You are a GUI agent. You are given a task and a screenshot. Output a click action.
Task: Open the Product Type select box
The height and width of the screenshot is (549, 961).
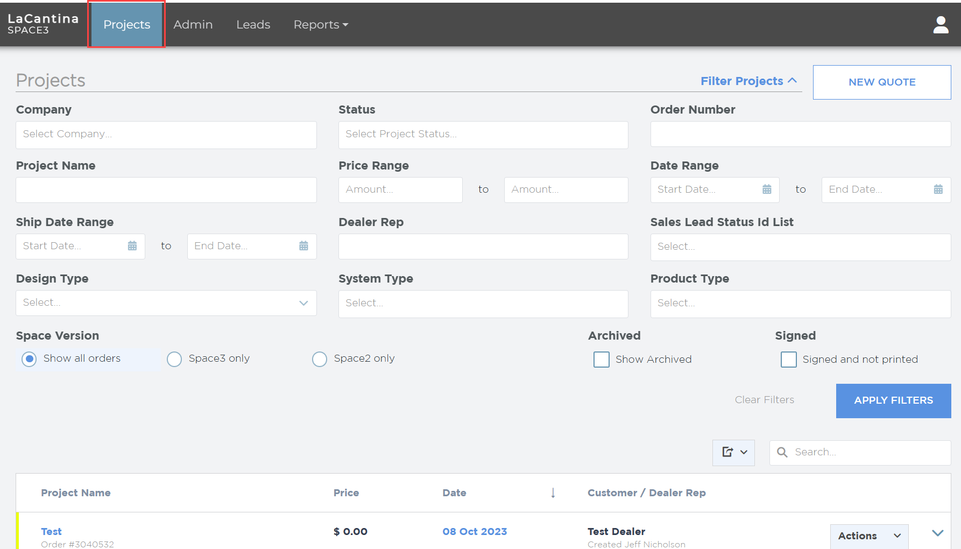801,304
